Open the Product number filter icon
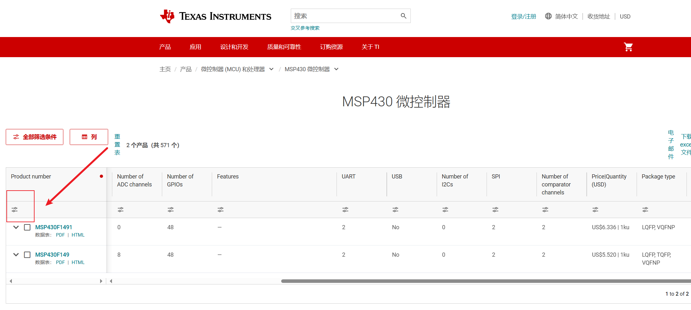The height and width of the screenshot is (310, 691). click(x=15, y=210)
